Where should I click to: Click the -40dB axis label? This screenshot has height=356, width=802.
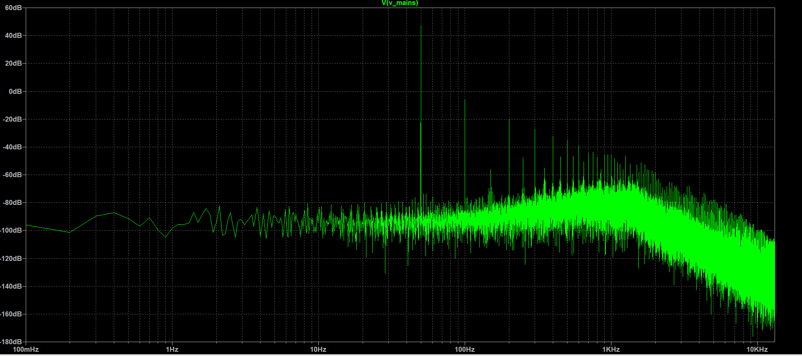[12, 147]
